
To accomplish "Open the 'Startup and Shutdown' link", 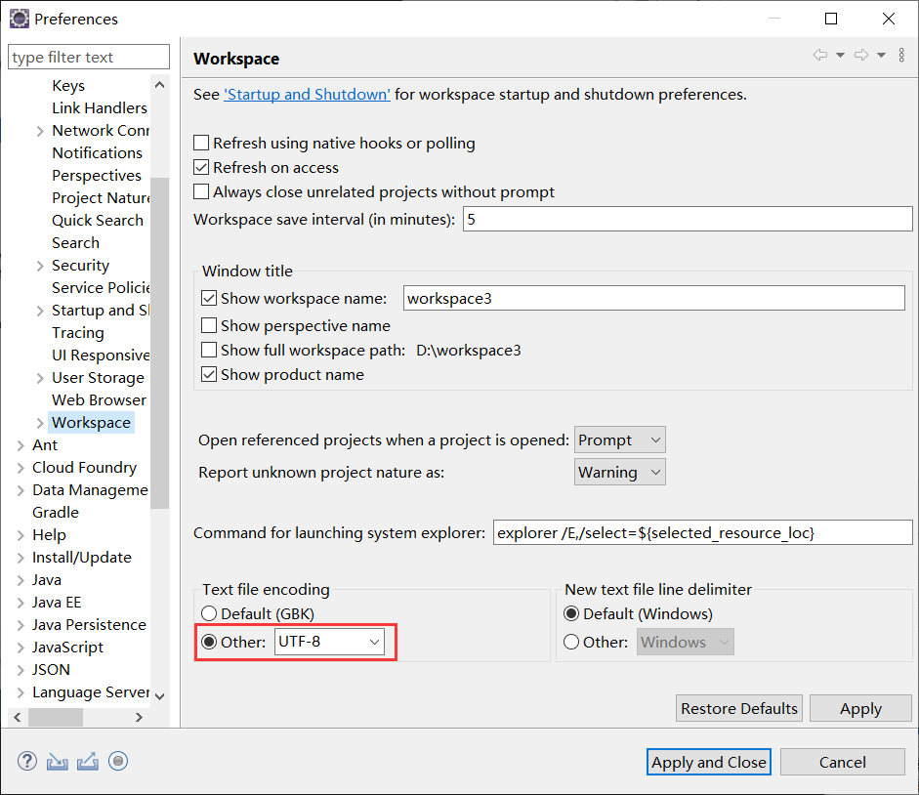I will click(x=307, y=95).
